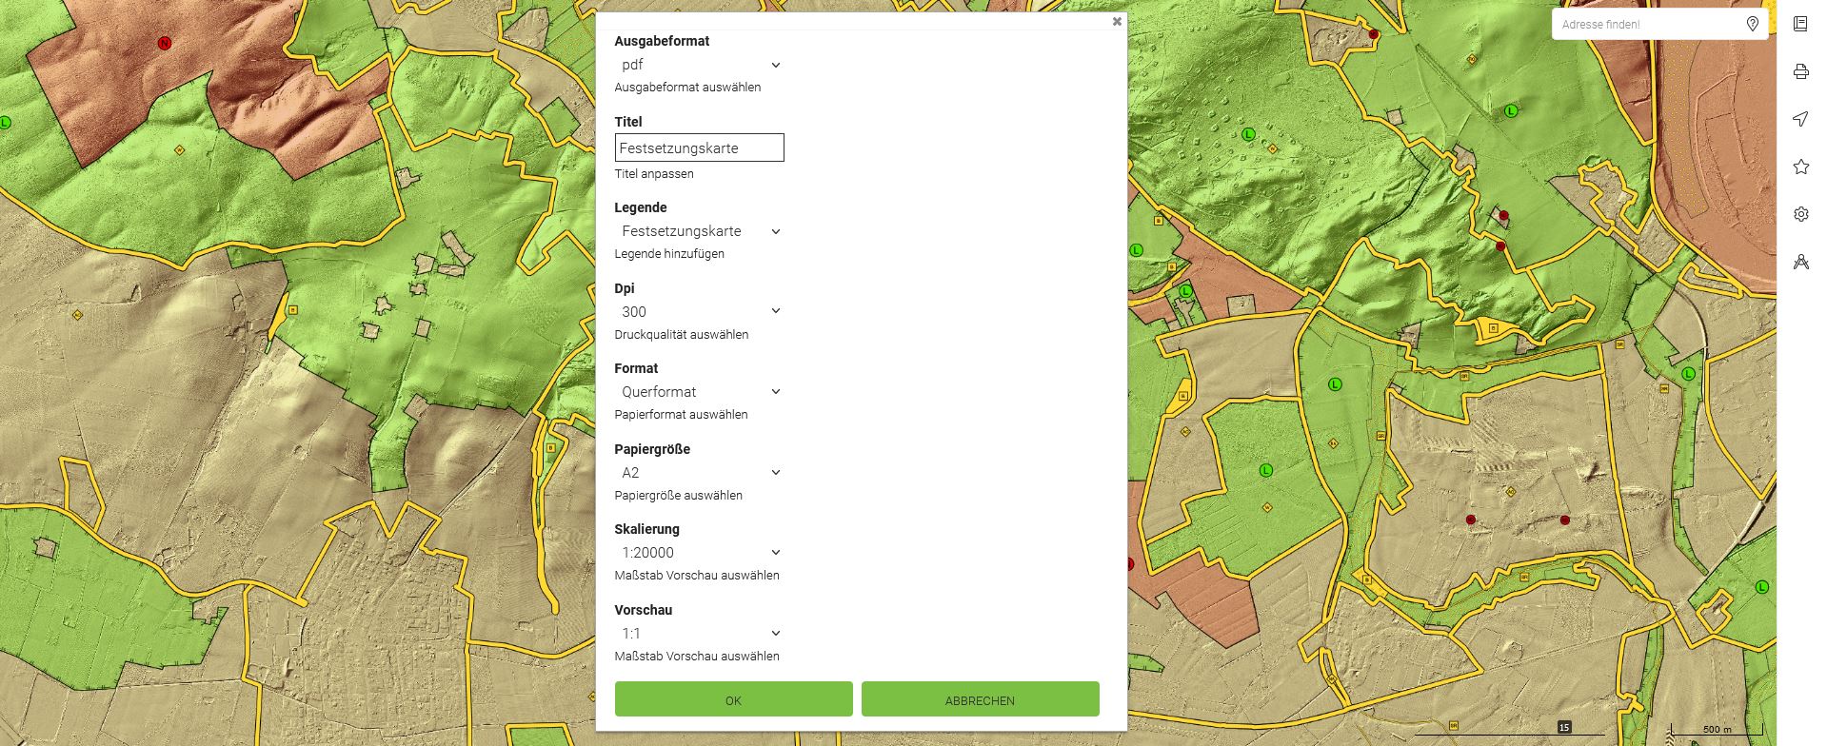Click the printer icon in the sidebar
This screenshot has height=746, width=1827.
point(1800,71)
